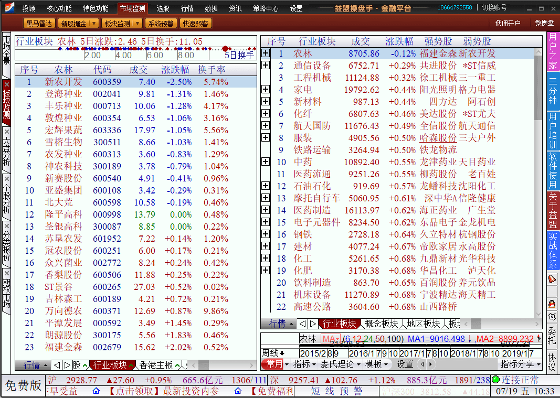Switch to the 概念板块 tab
Image resolution: width=560 pixels, height=398 pixels.
coord(381,324)
